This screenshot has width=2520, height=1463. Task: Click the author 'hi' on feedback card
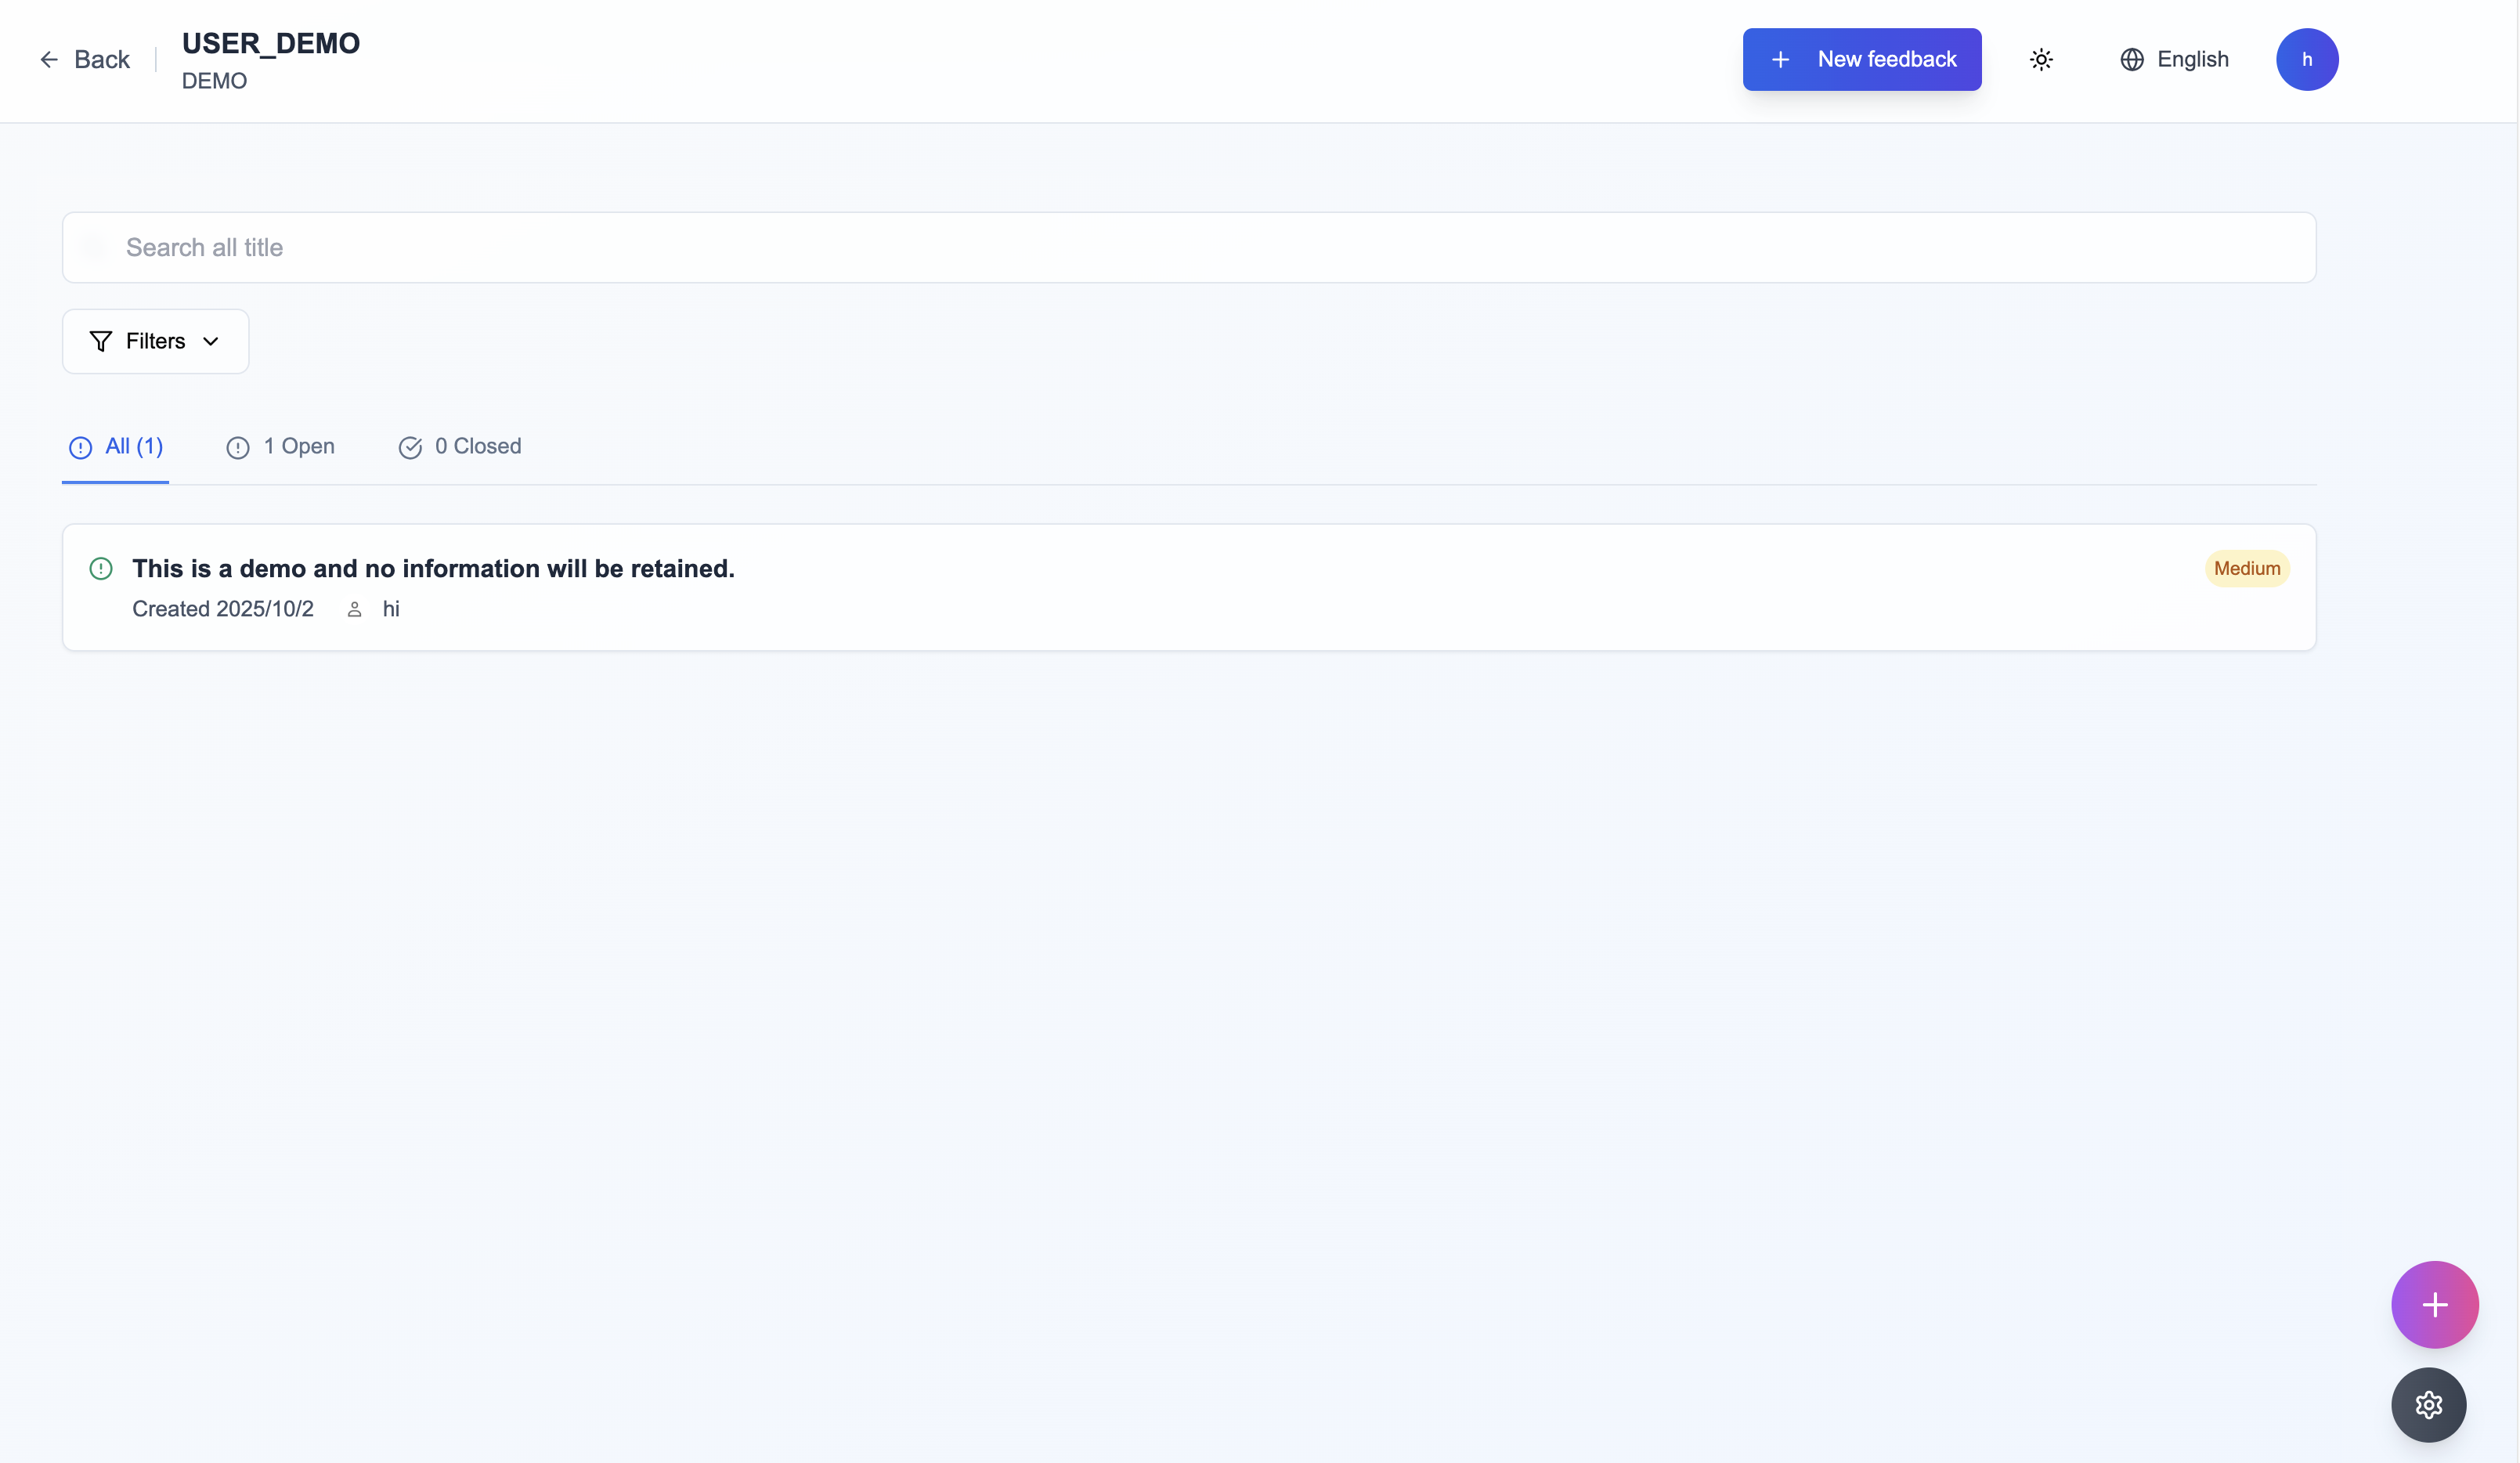coord(391,610)
